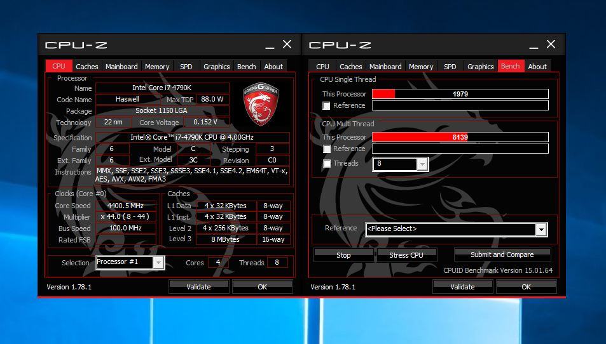
Task: Click the Ext. Model value 3C
Action: click(x=193, y=160)
